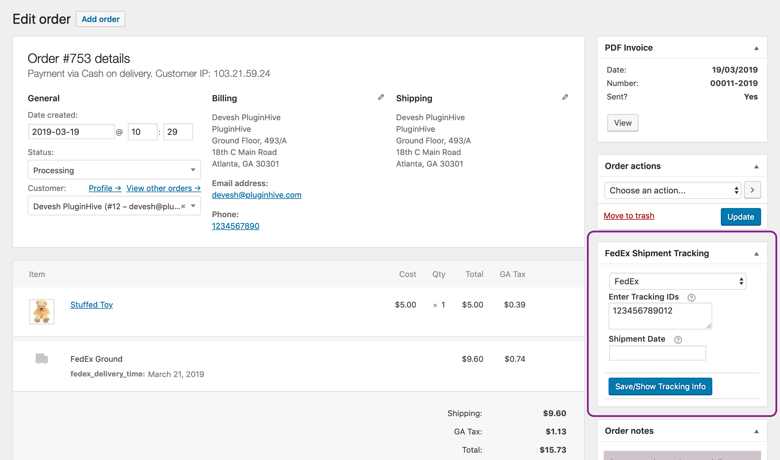Open customer Profile link
The width and height of the screenshot is (780, 460).
105,188
